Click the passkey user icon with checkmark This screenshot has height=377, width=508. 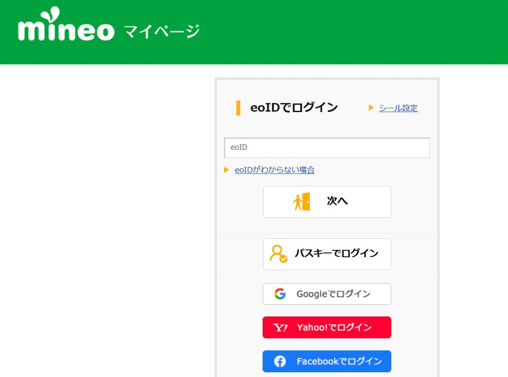(x=278, y=254)
